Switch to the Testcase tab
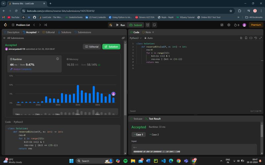This screenshot has width=265, height=165. tap(136, 118)
